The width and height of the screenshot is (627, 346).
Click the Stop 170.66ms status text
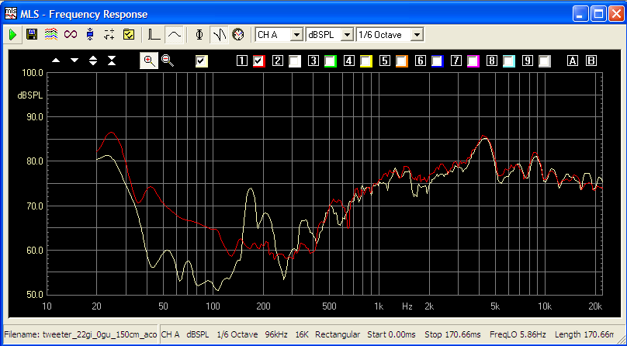click(452, 334)
